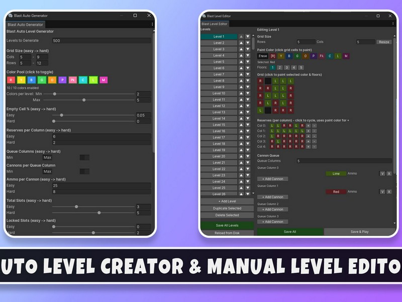
Task: Open Blast Auto Generator tab kebab menu
Action: click(x=152, y=24)
